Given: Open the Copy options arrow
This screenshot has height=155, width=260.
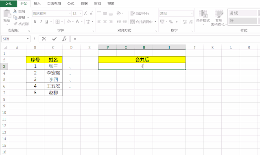Looking at the screenshot, I should click(x=28, y=17).
